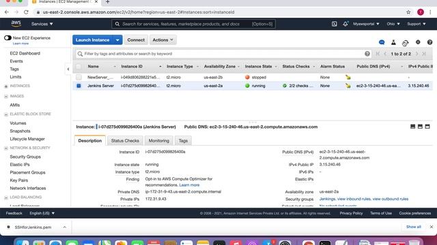Open the Support menu

pos(417,24)
